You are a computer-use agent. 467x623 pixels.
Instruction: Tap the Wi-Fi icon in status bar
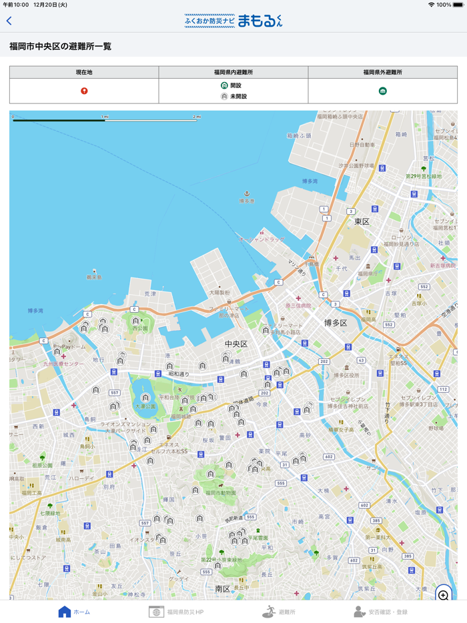[431, 5]
